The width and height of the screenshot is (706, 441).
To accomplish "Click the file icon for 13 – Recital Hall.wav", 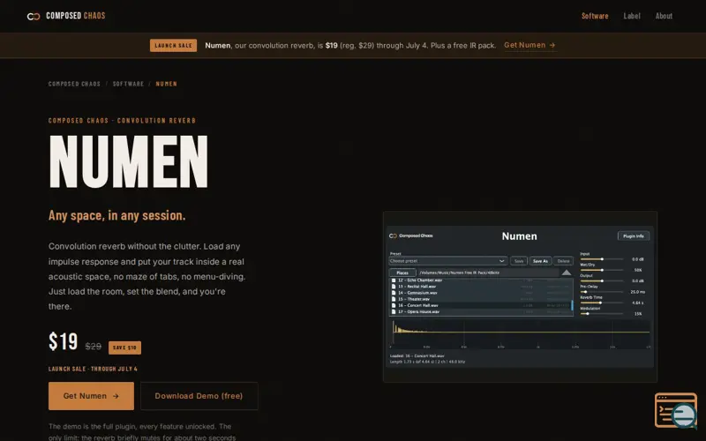I will point(394,286).
